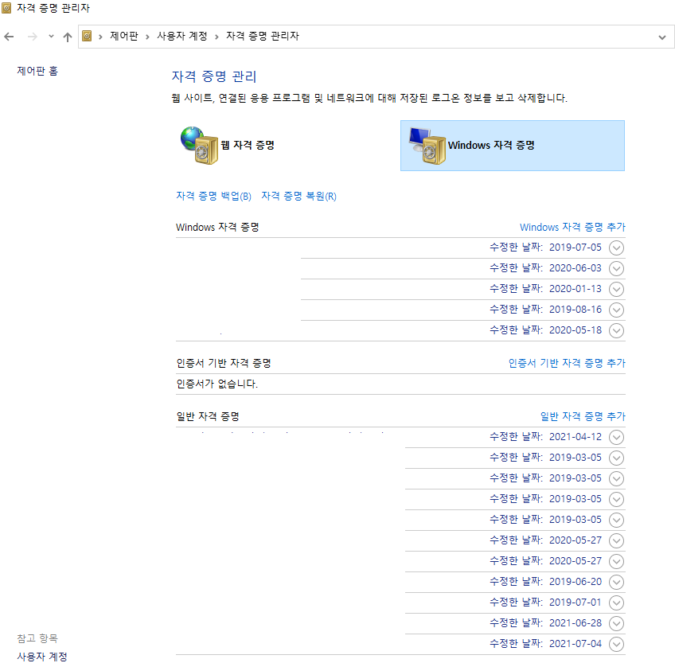Expand credential modified 2019-07-05
Screen dimensions: 675x663
pos(616,248)
